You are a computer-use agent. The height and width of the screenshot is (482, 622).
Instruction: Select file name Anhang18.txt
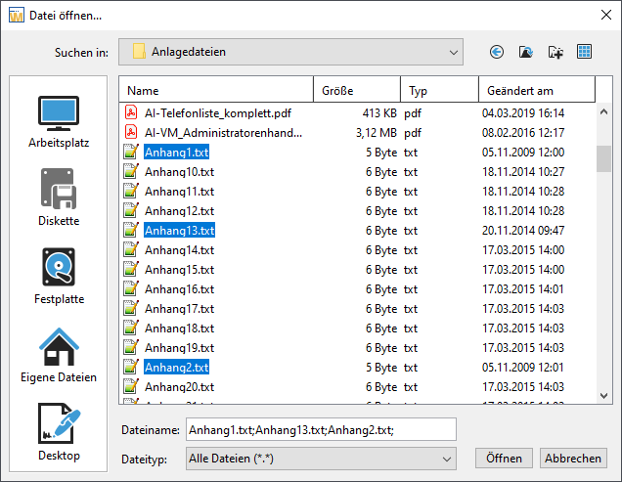(x=179, y=329)
